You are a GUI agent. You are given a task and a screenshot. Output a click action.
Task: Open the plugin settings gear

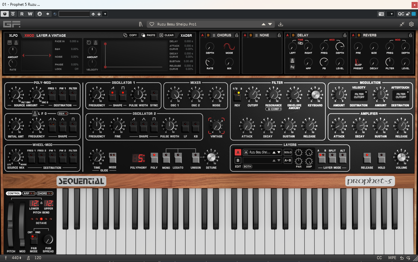411,24
